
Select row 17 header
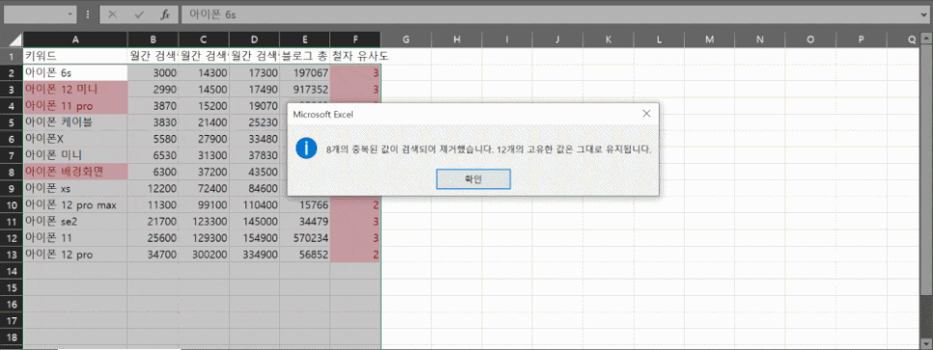12,320
